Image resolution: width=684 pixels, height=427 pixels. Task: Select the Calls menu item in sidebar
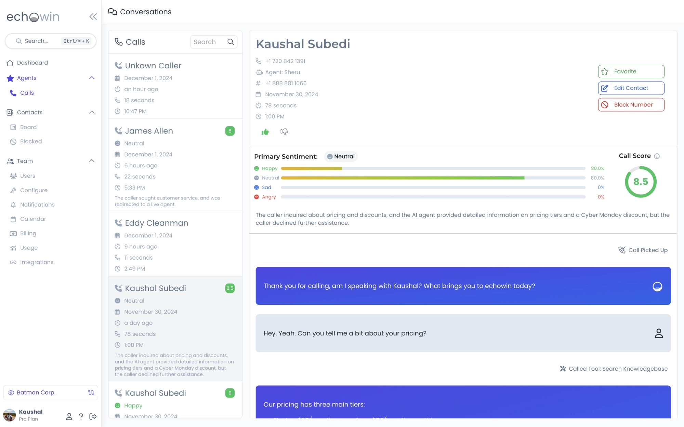point(27,93)
